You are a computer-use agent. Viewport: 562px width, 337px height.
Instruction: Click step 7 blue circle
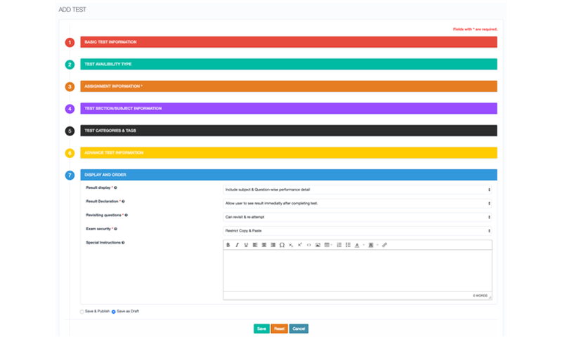tap(70, 176)
